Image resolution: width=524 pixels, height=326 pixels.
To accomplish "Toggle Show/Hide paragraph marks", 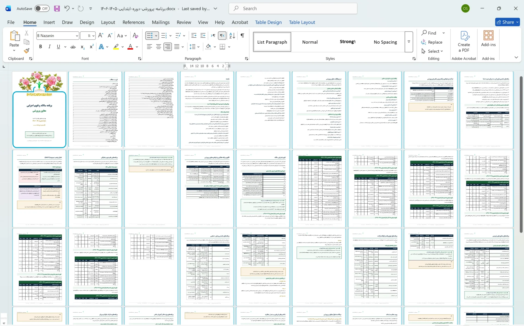I will click(242, 35).
